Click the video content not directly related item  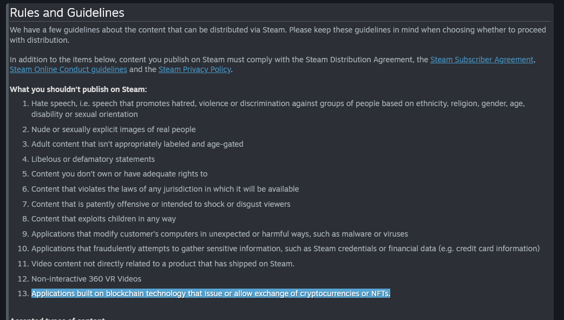tap(163, 264)
